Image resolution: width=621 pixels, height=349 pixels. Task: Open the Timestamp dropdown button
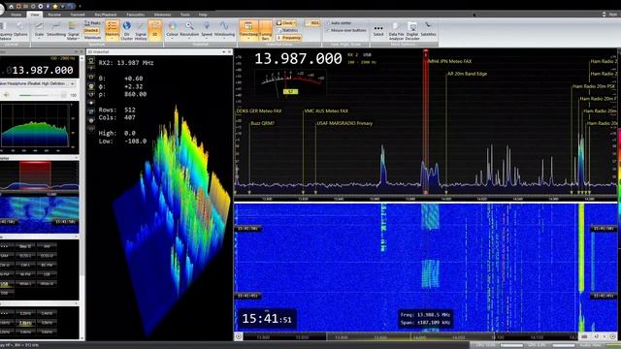pyautogui.click(x=248, y=30)
